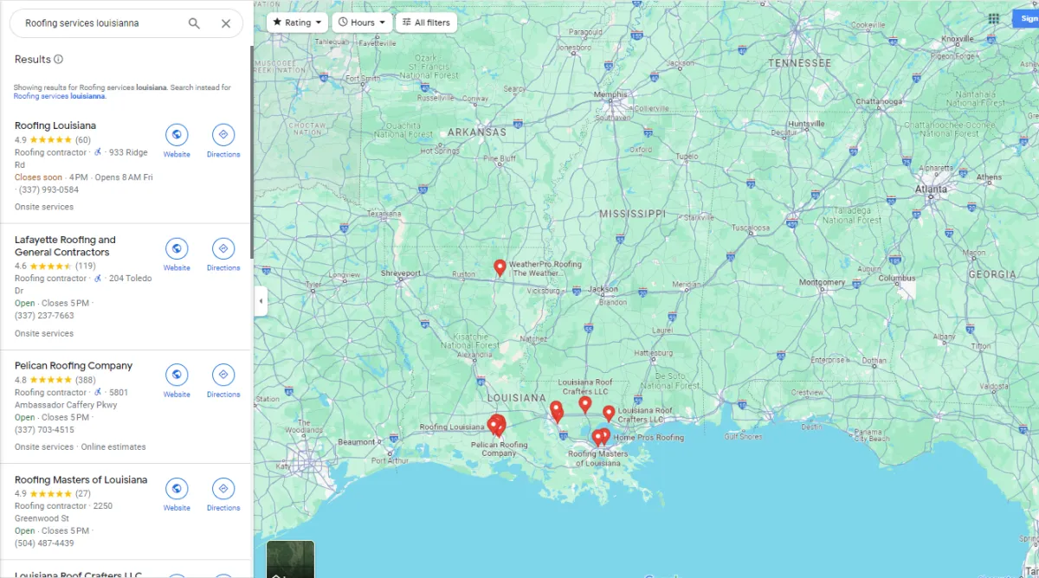Viewport: 1039px width, 578px height.
Task: Click the '(27)' review count
Action: click(83, 493)
